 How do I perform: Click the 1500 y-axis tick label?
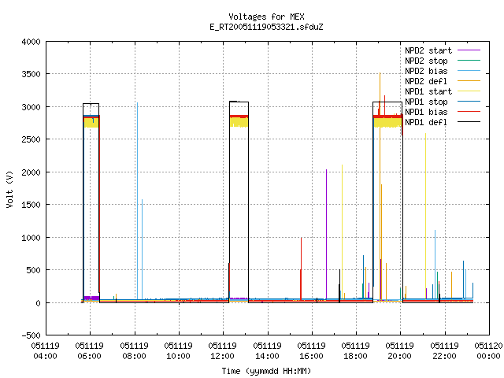[x=31, y=205]
